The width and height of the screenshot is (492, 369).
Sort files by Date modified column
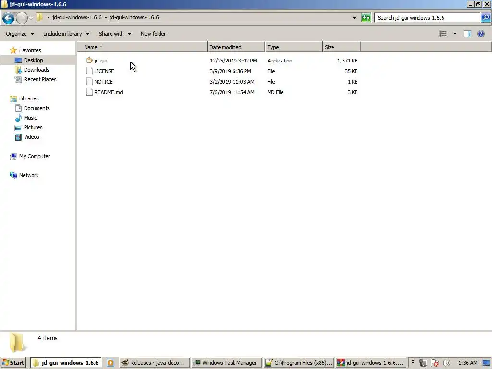[x=236, y=47]
